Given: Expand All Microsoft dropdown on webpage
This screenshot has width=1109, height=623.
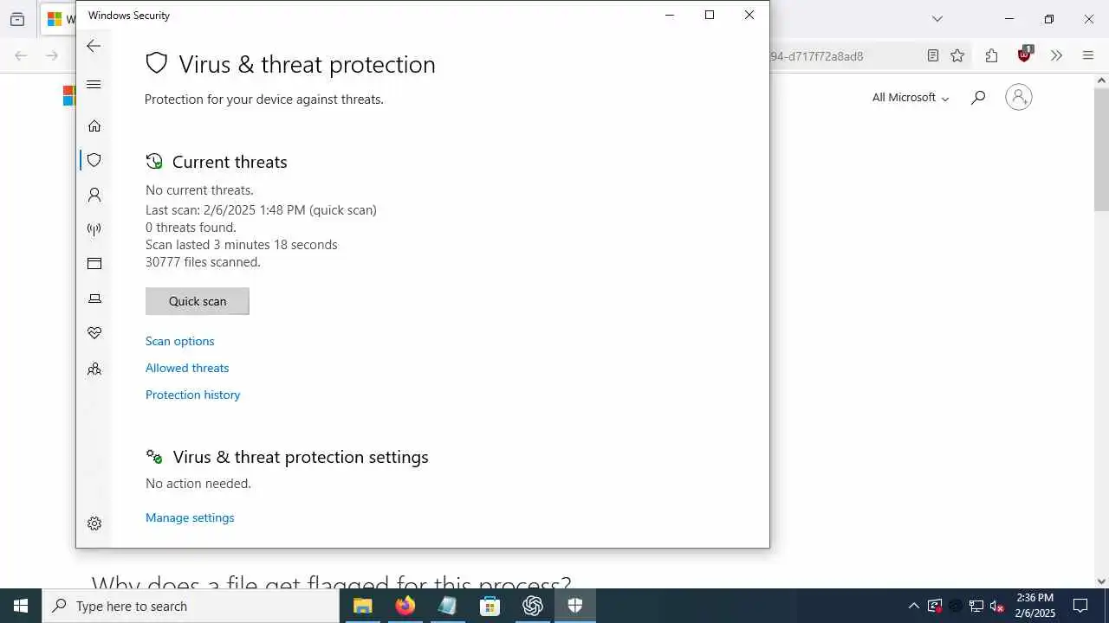Looking at the screenshot, I should pos(911,98).
